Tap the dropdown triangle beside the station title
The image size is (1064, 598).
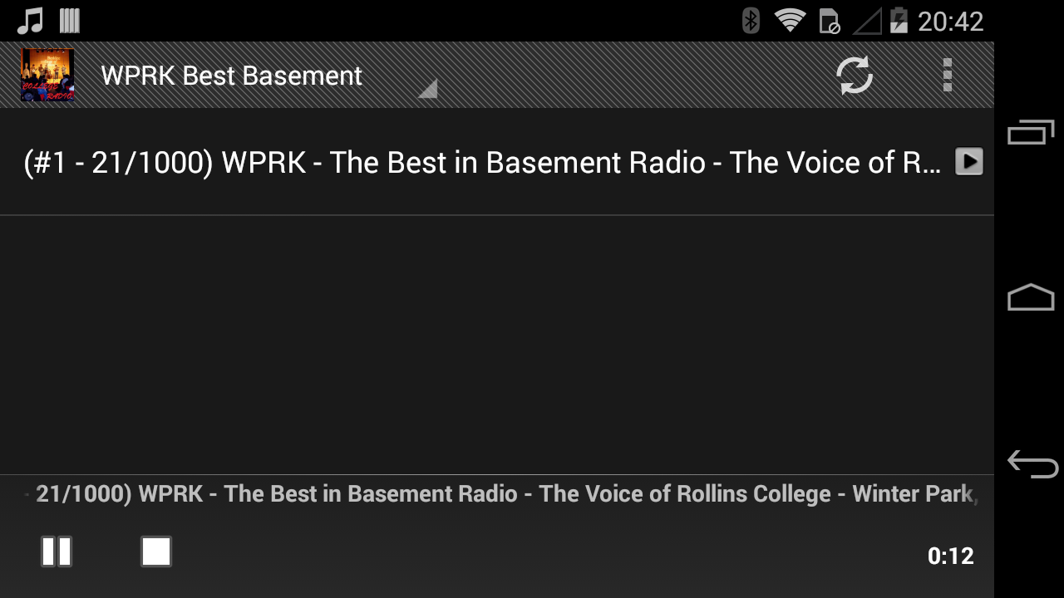pos(428,89)
